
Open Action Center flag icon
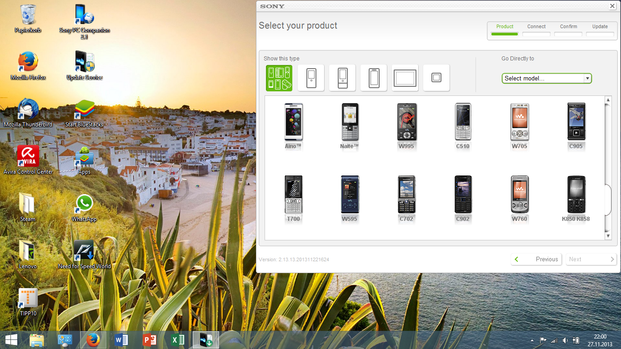click(x=543, y=340)
